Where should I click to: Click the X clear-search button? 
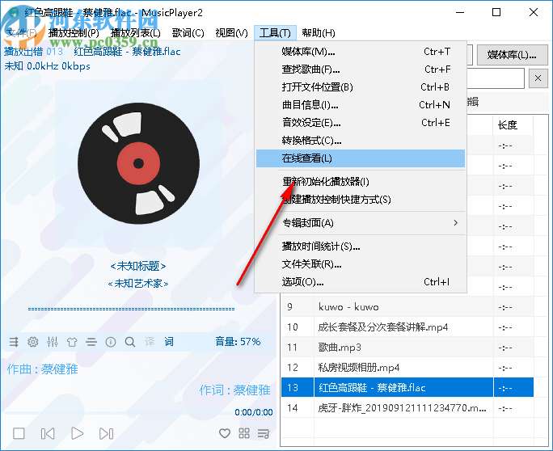point(538,78)
